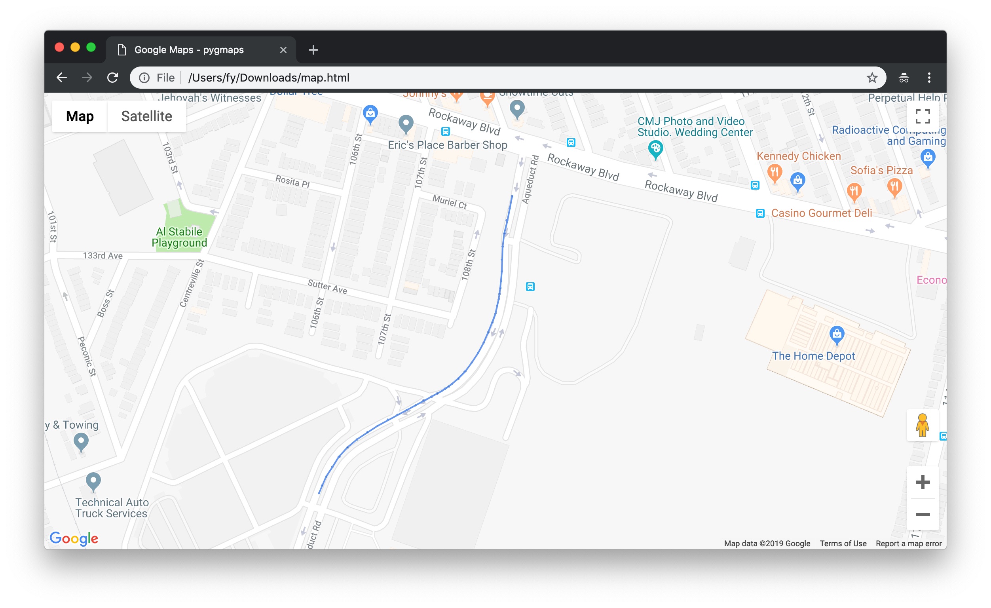Click The Home Depot shopping pin
Screen dimensions: 991x608
click(837, 334)
